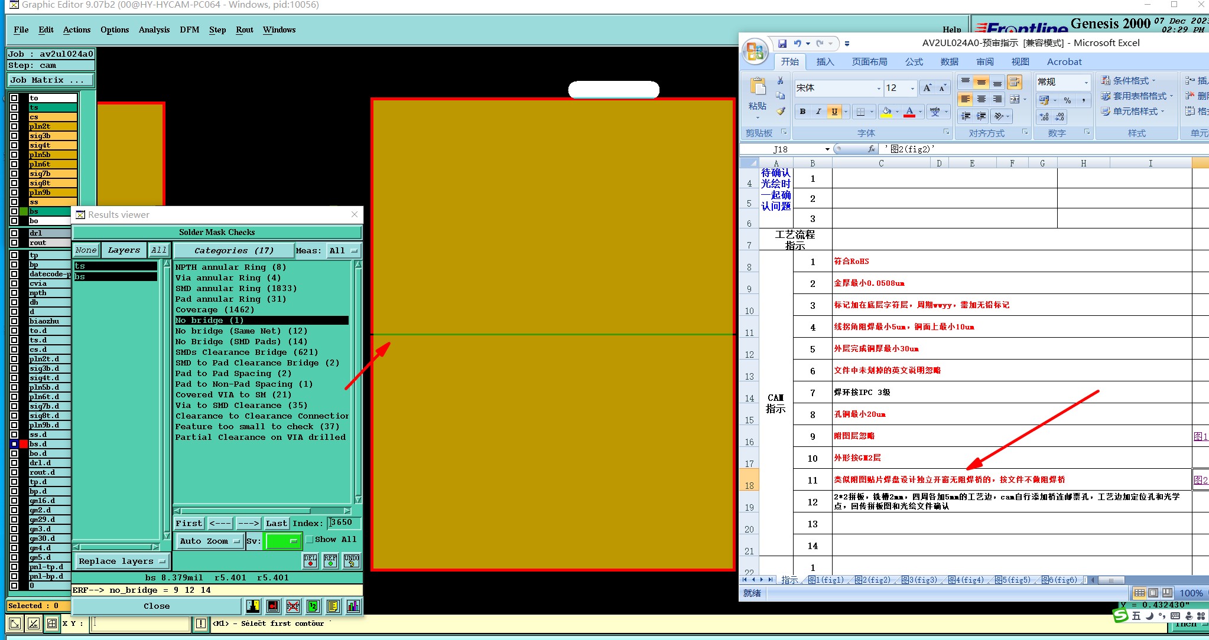Switch to the Acrobat ribbon tab
1209x640 pixels.
coord(1064,61)
